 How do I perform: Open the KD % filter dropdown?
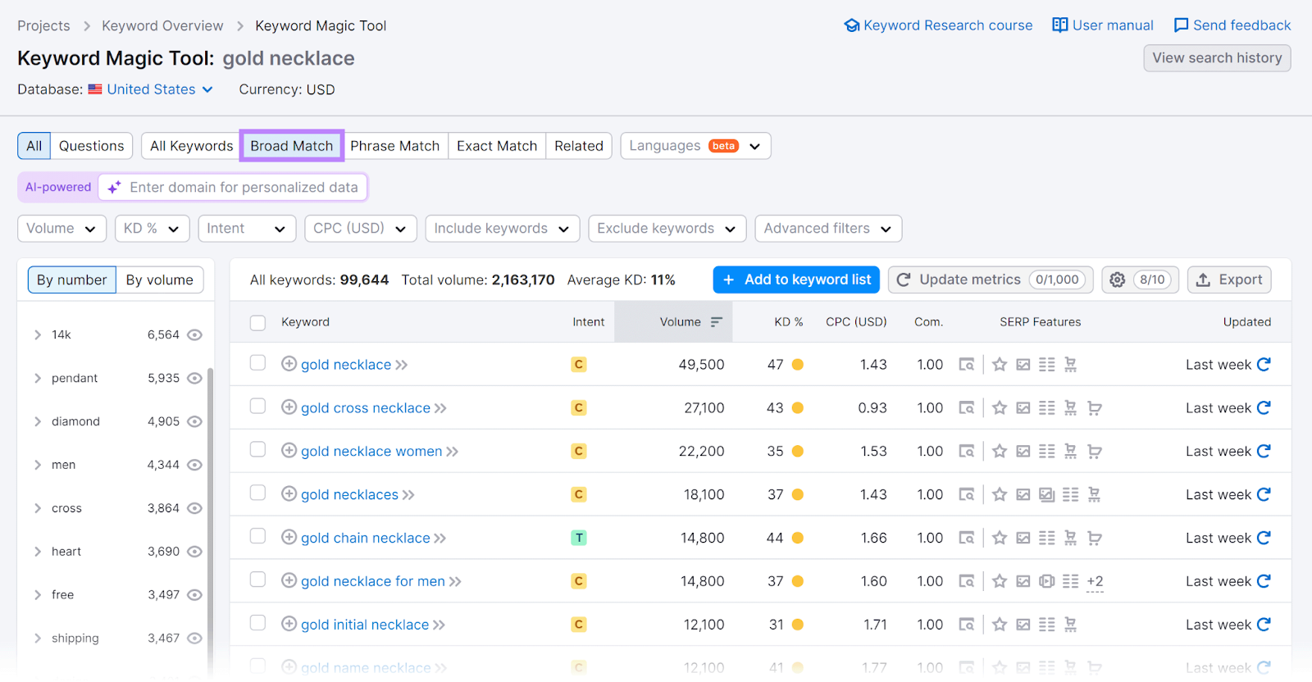point(152,229)
